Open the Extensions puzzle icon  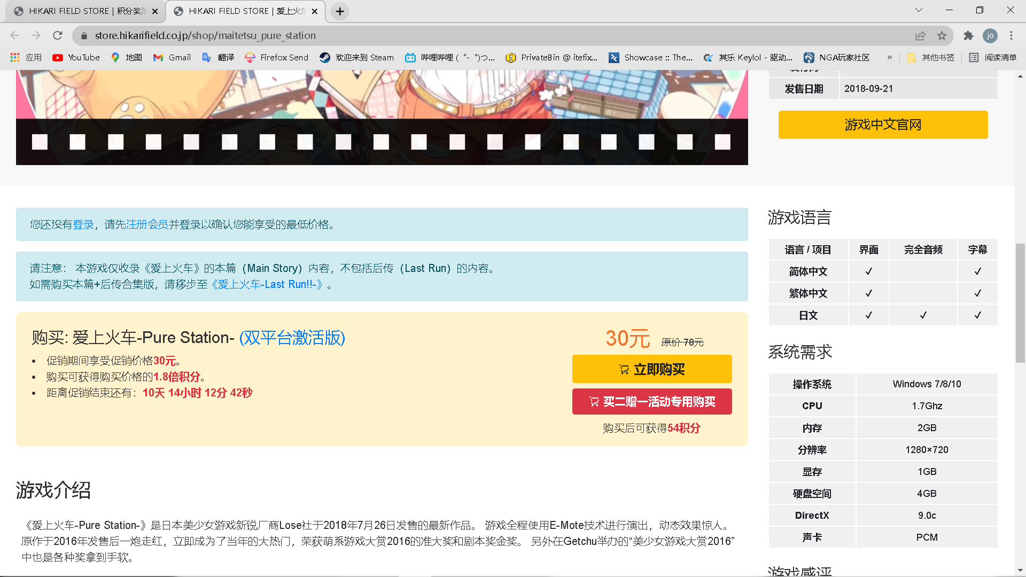[968, 36]
